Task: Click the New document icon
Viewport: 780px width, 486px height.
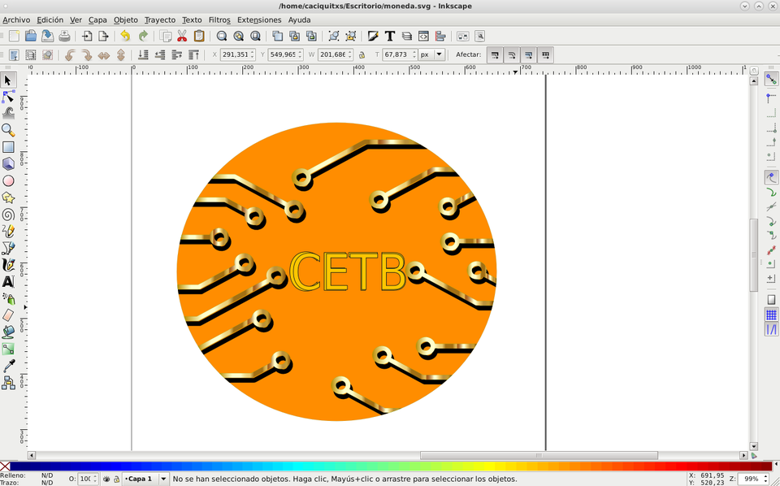Action: [14, 36]
